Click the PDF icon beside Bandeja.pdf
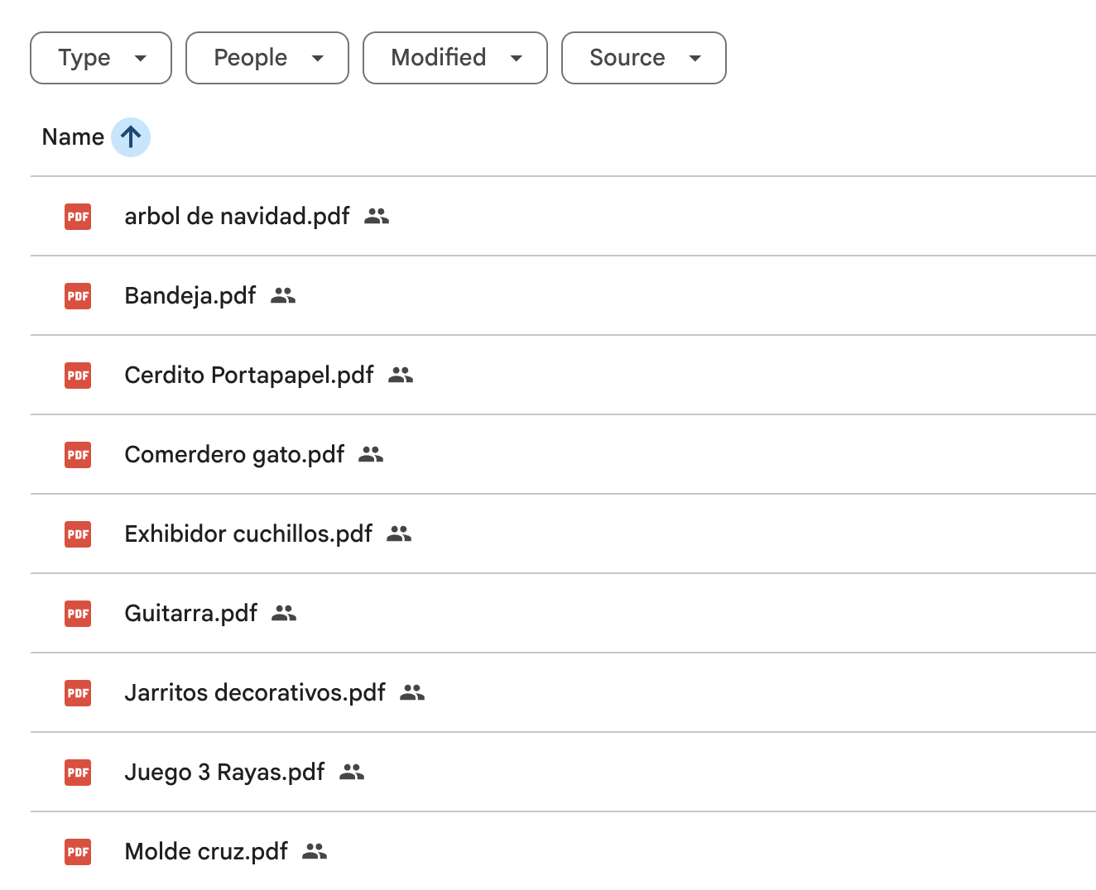 click(78, 296)
